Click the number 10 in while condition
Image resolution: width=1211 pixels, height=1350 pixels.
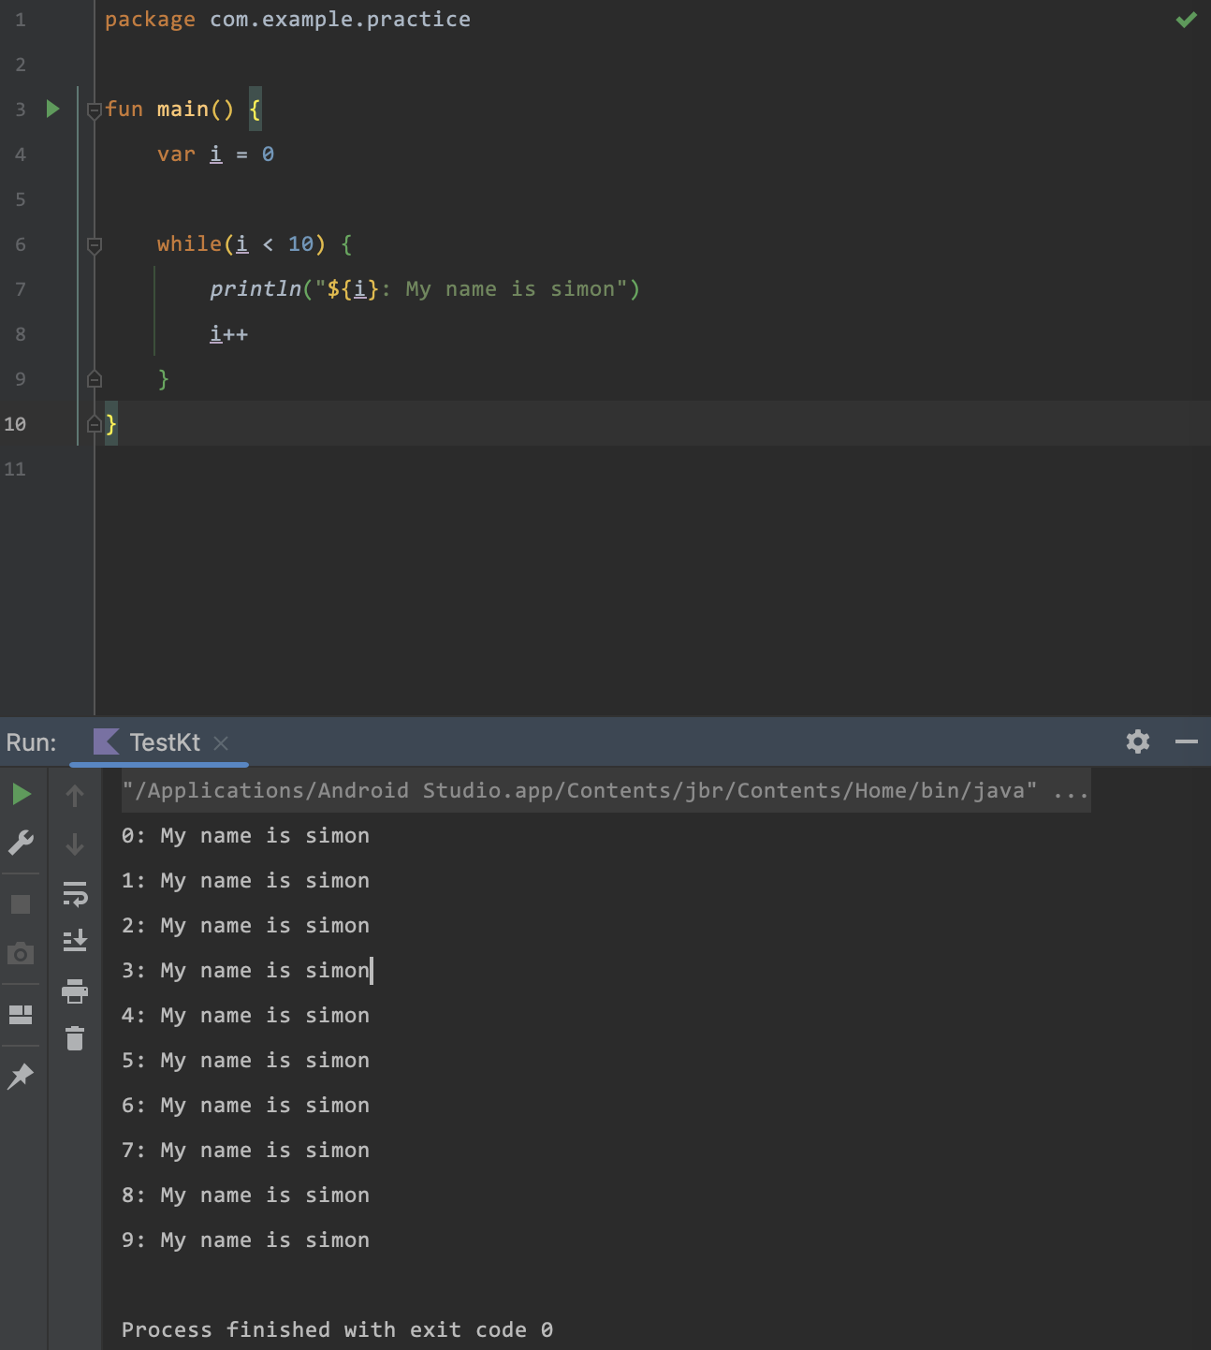[x=300, y=244]
